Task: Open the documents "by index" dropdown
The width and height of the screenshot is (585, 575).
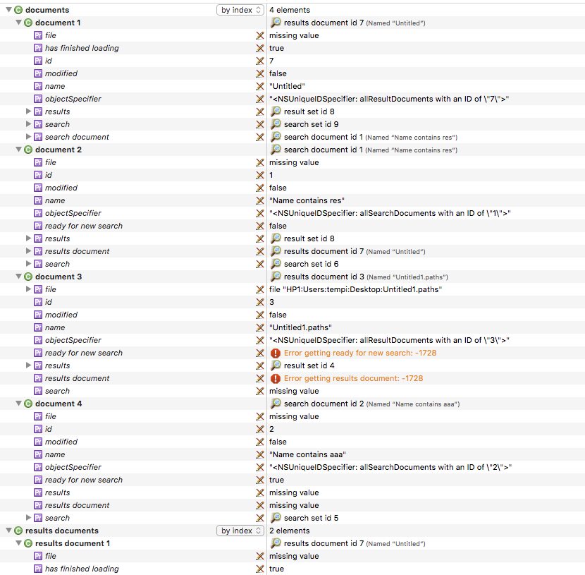Action: click(240, 10)
